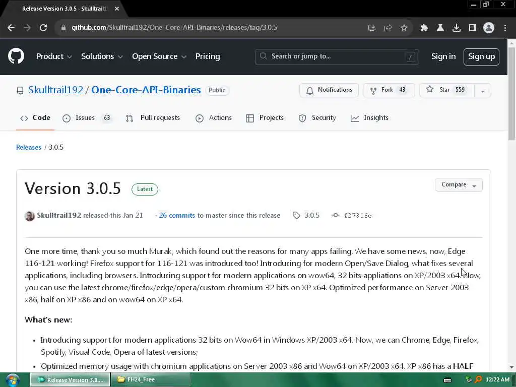
Task: Click the What's new heading
Action: point(48,320)
